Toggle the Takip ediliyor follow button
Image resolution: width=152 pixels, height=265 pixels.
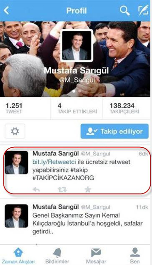(x=114, y=131)
